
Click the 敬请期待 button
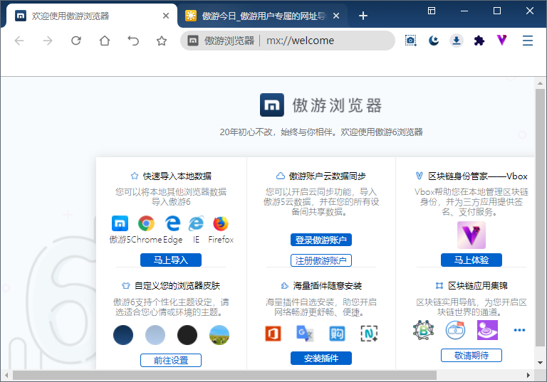[472, 355]
